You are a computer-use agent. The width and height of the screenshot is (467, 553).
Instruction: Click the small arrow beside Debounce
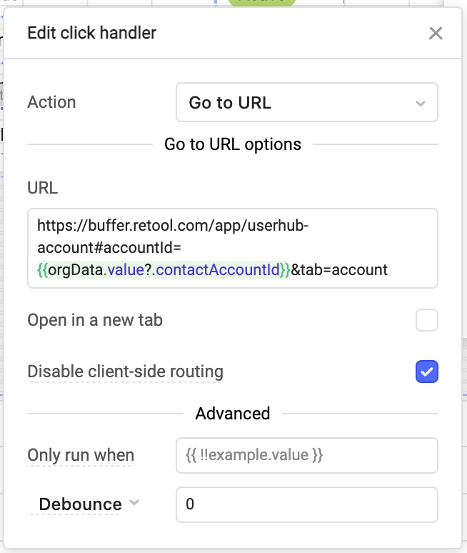134,503
